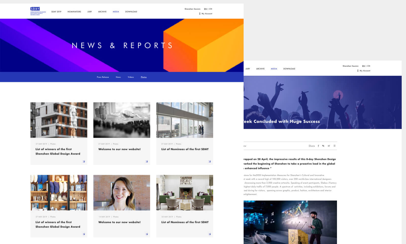Share the article via Weibo icon
406x244 pixels.
(x=329, y=146)
